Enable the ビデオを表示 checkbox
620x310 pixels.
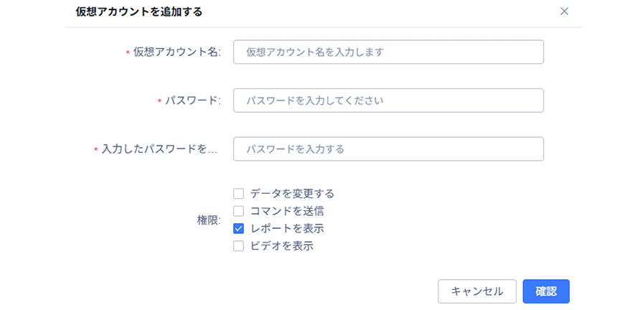239,246
